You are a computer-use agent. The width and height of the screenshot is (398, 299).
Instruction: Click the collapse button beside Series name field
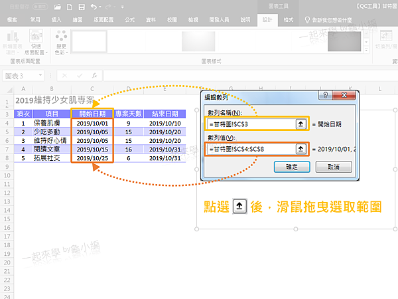click(x=300, y=124)
